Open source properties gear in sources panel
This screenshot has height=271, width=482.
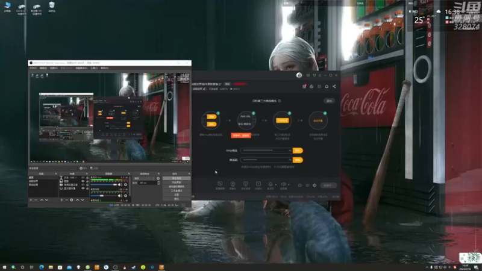(x=71, y=200)
